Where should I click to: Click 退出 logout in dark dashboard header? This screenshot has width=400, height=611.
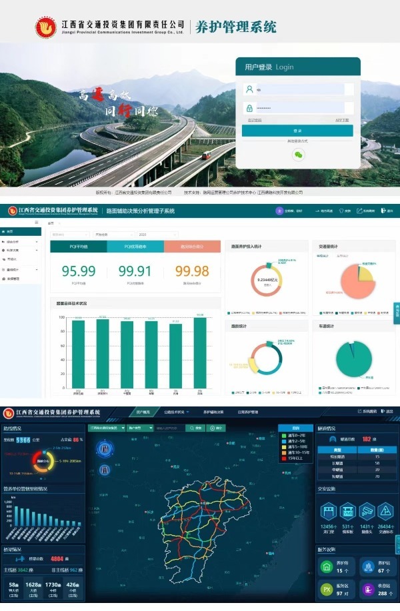tap(387, 411)
